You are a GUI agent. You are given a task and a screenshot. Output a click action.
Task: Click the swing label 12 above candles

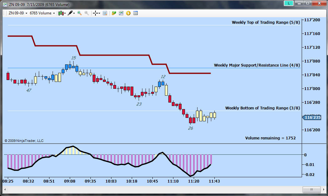click(x=163, y=77)
